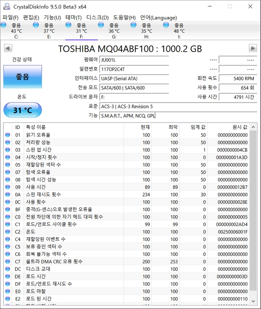The width and height of the screenshot is (261, 309).
Task: Select the 로드/언로드 사이클 횟수 row name
Action: pyautogui.click(x=51, y=224)
